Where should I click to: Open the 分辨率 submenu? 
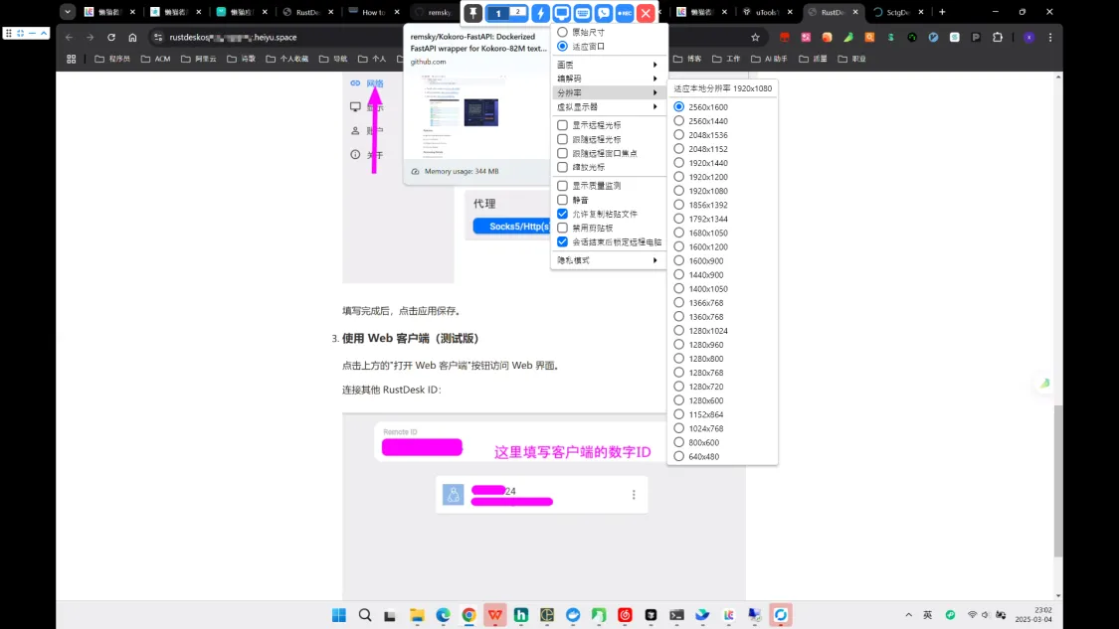tap(608, 92)
